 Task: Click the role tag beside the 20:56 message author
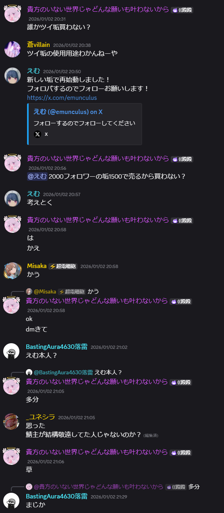coord(182,159)
